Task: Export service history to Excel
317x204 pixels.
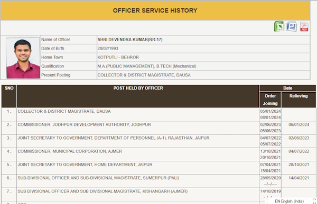Action: pos(279,26)
